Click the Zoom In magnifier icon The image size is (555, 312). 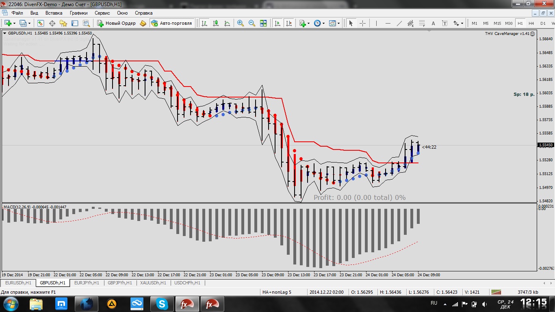(x=241, y=23)
